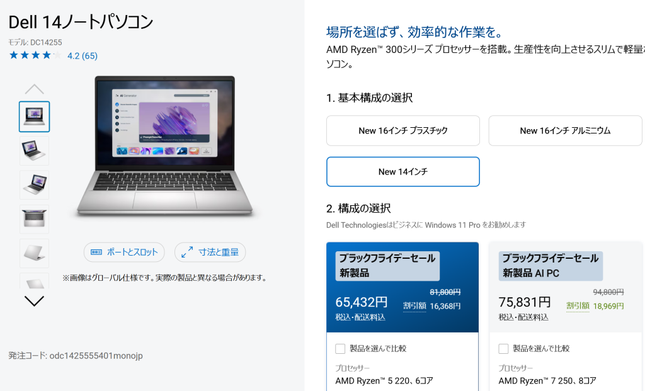This screenshot has width=645, height=391.
Task: Check 製品を選んで比較 for the 75,831円 model
Action: pyautogui.click(x=503, y=349)
